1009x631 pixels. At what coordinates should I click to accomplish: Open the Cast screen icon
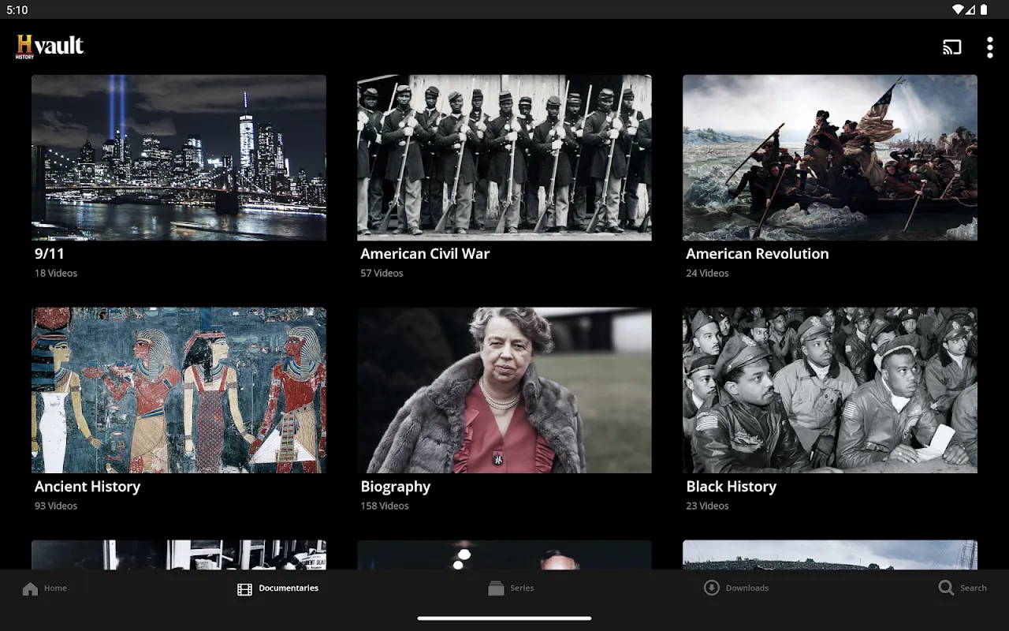tap(952, 47)
